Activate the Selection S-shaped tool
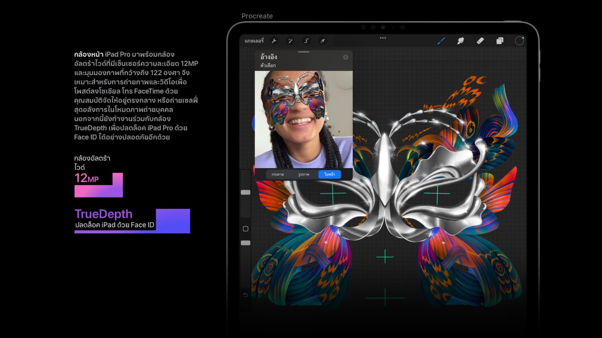This screenshot has height=338, width=602. click(306, 41)
